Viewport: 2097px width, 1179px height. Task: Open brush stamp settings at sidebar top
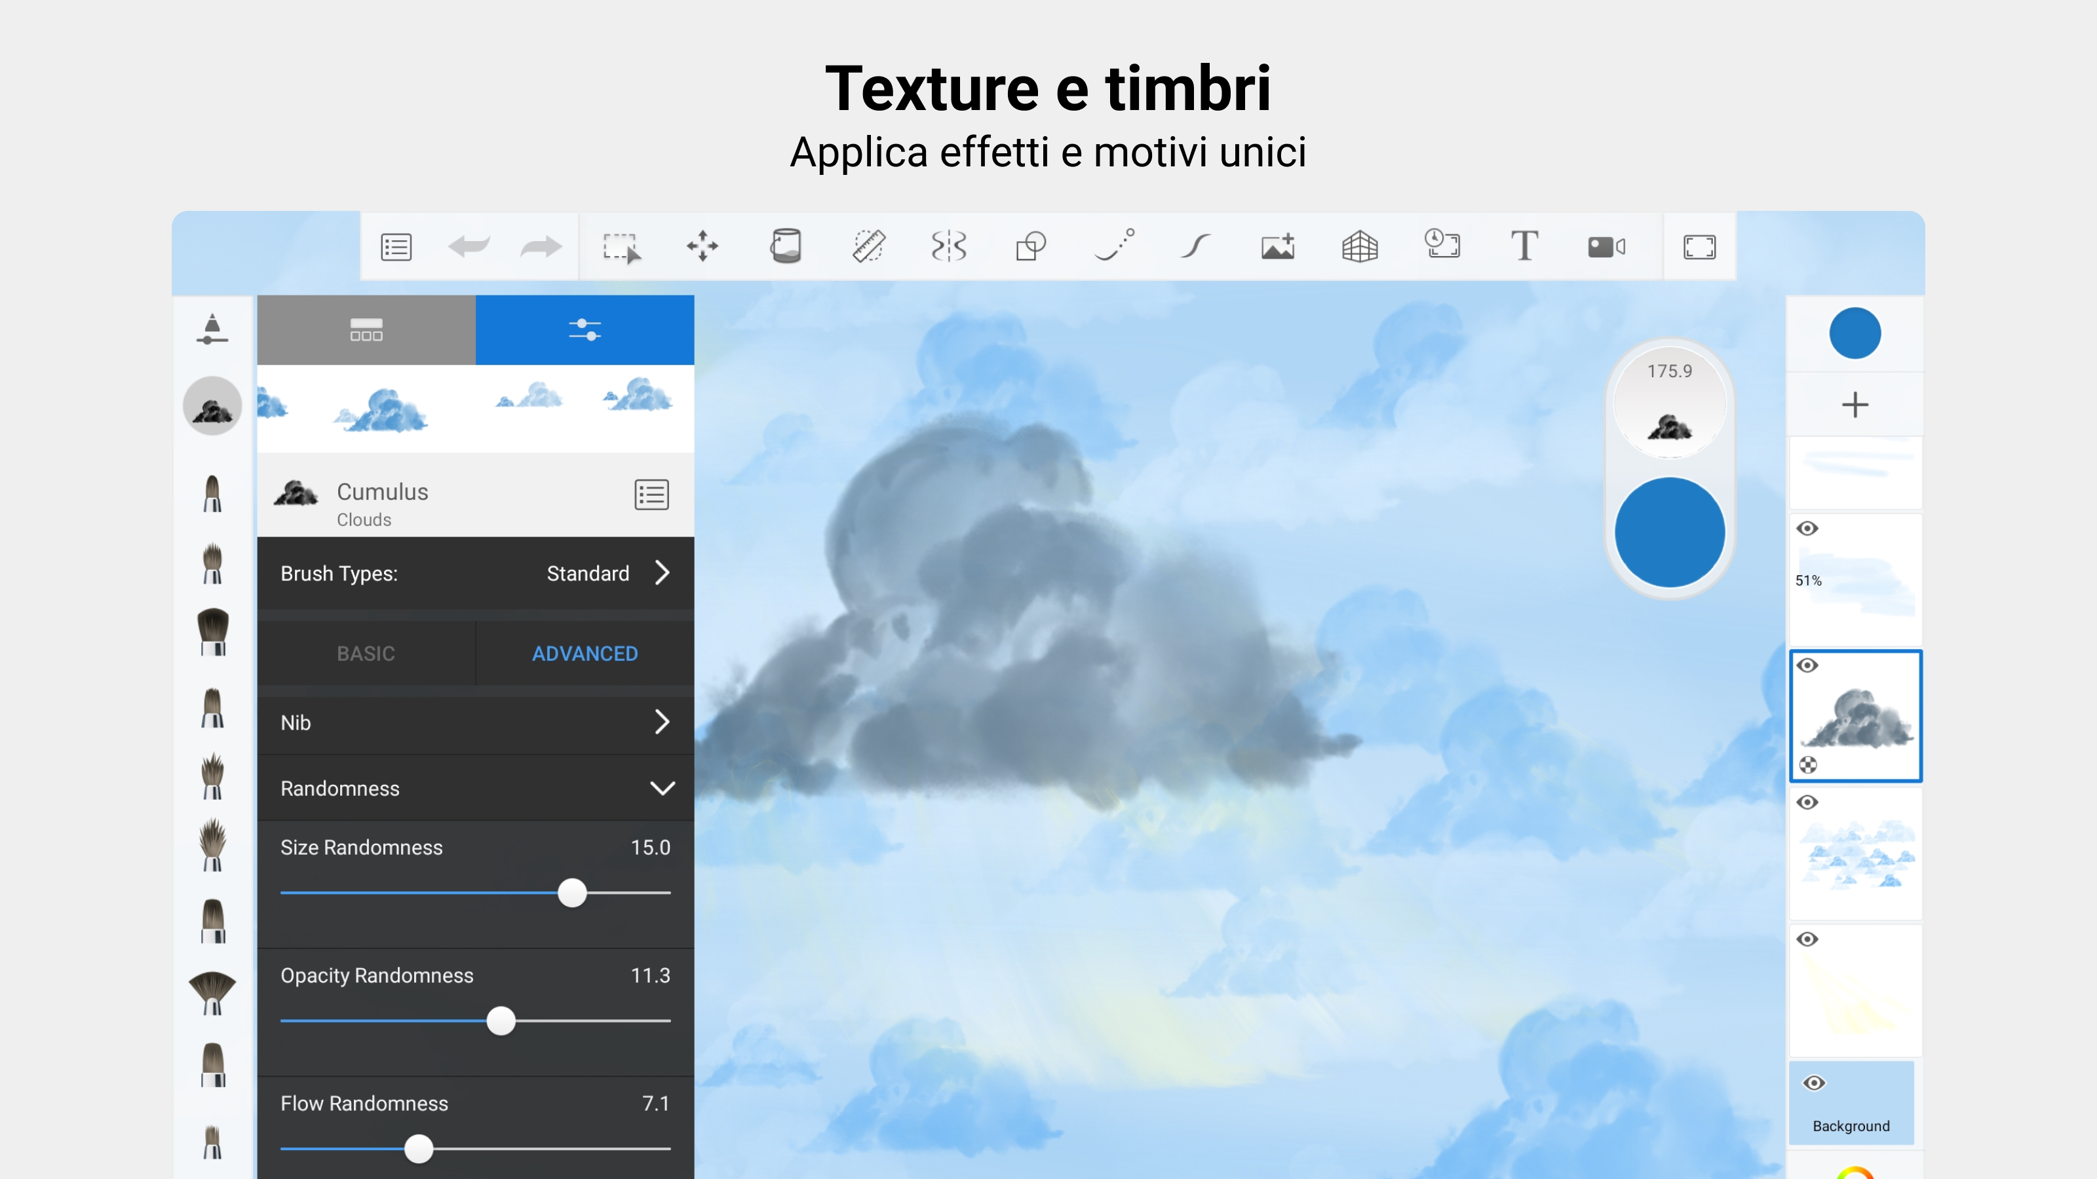212,329
